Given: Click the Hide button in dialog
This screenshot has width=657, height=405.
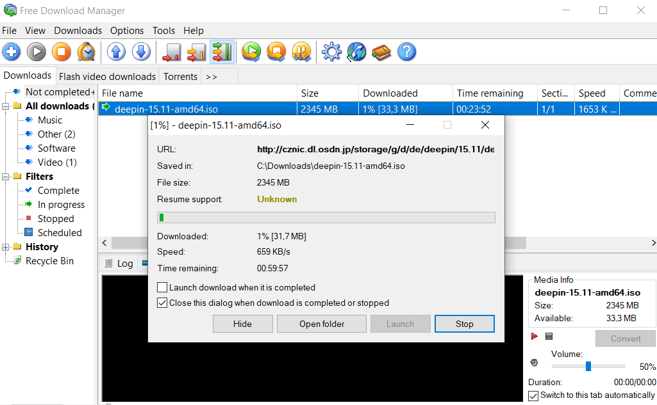Looking at the screenshot, I should pos(242,324).
